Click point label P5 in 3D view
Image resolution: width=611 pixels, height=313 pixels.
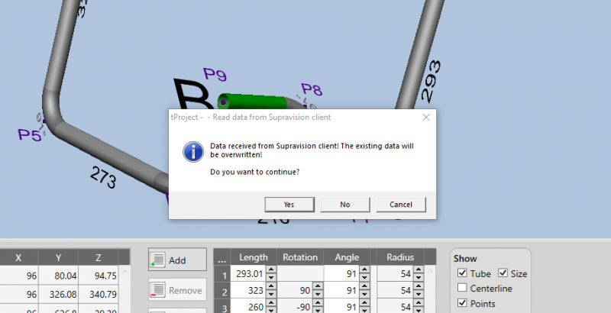(30, 135)
